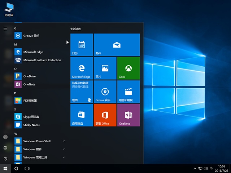Open the 电影和电视 tile
Screen dimensions: 231x173
tap(128, 92)
